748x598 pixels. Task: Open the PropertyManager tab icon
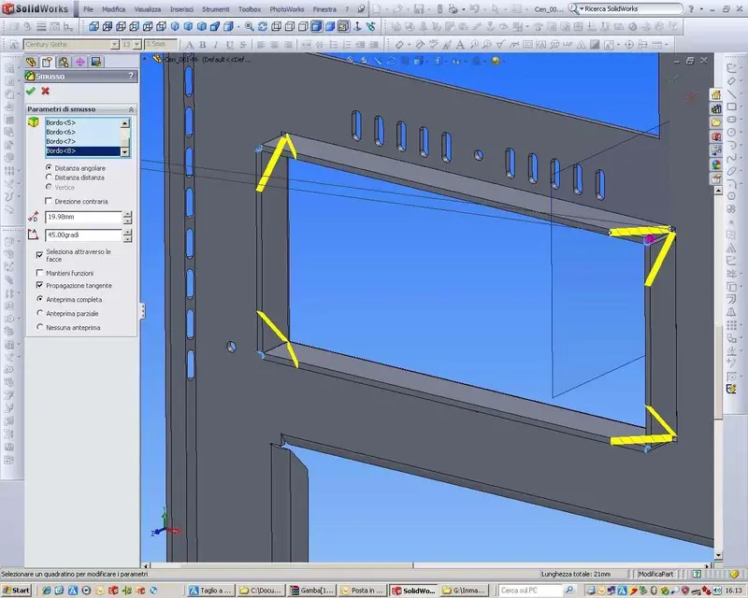pyautogui.click(x=47, y=62)
